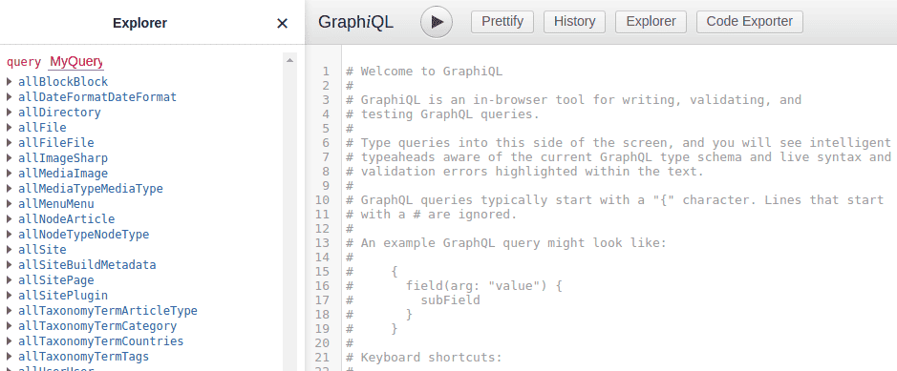This screenshot has height=371, width=897.
Task: Select the allTaxonomyTermCategory field
Action: pos(97,326)
